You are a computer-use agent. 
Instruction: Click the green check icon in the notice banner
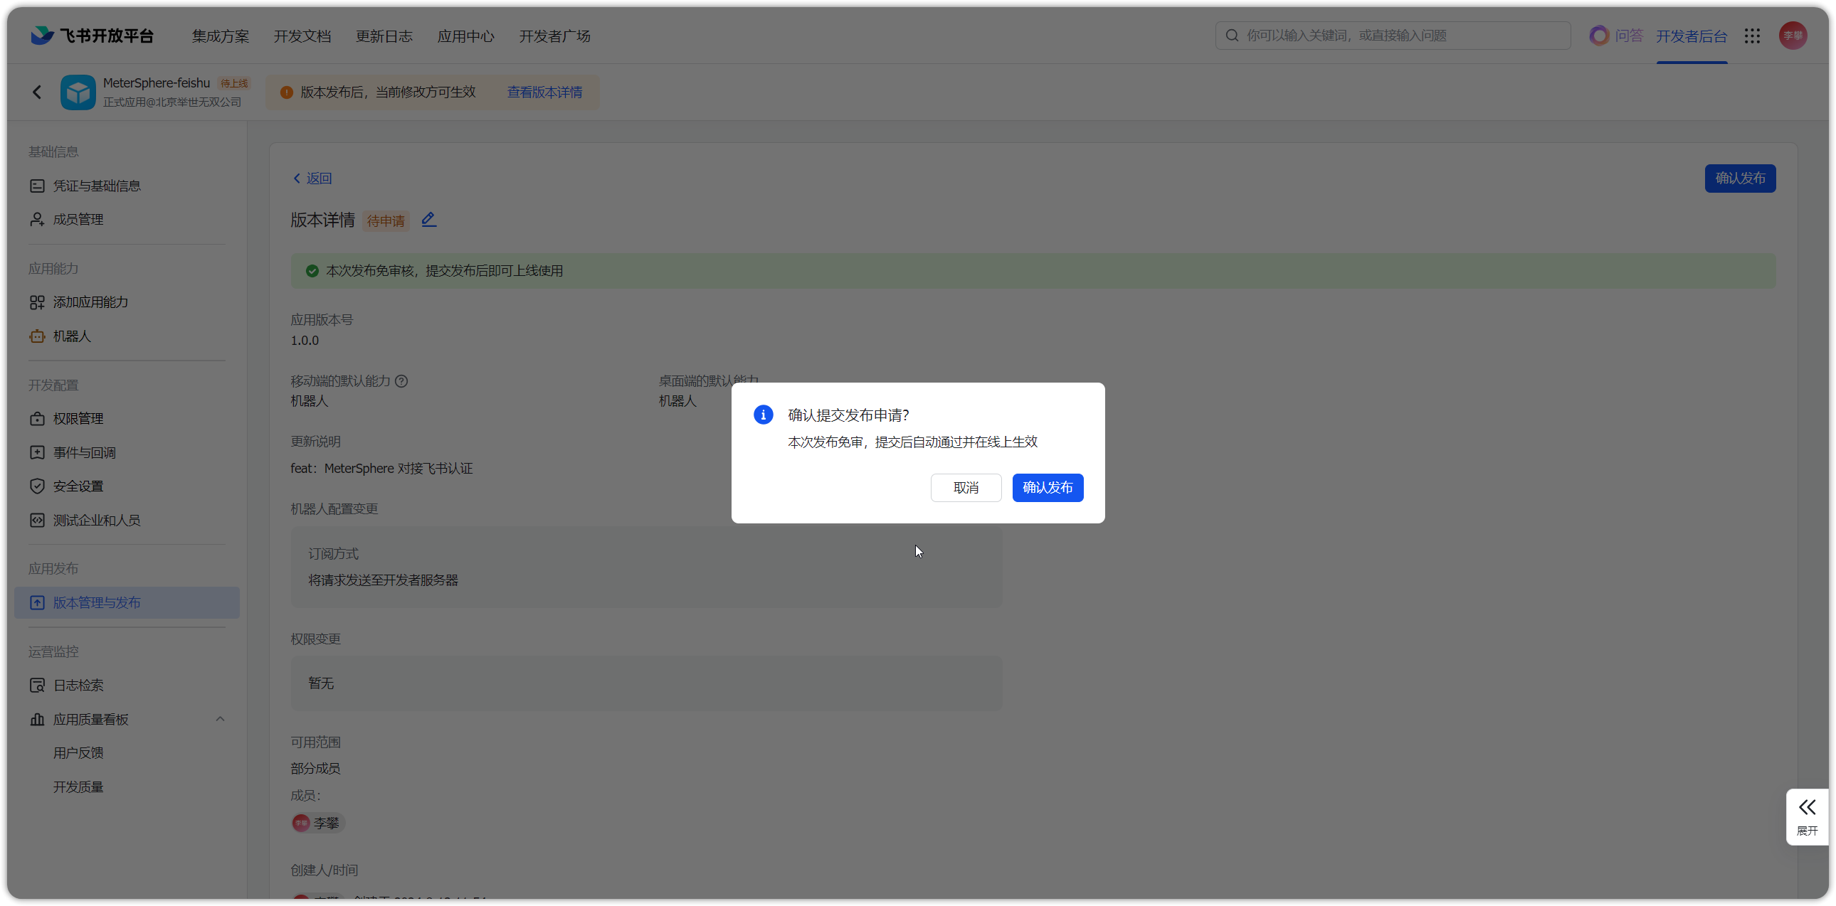(x=312, y=271)
